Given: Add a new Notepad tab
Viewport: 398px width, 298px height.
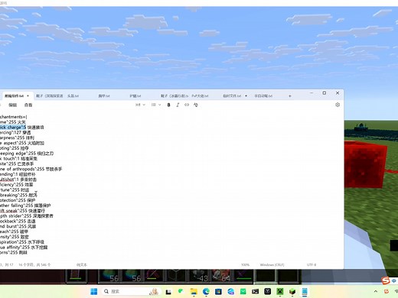Looking at the screenshot, I should click(x=290, y=96).
